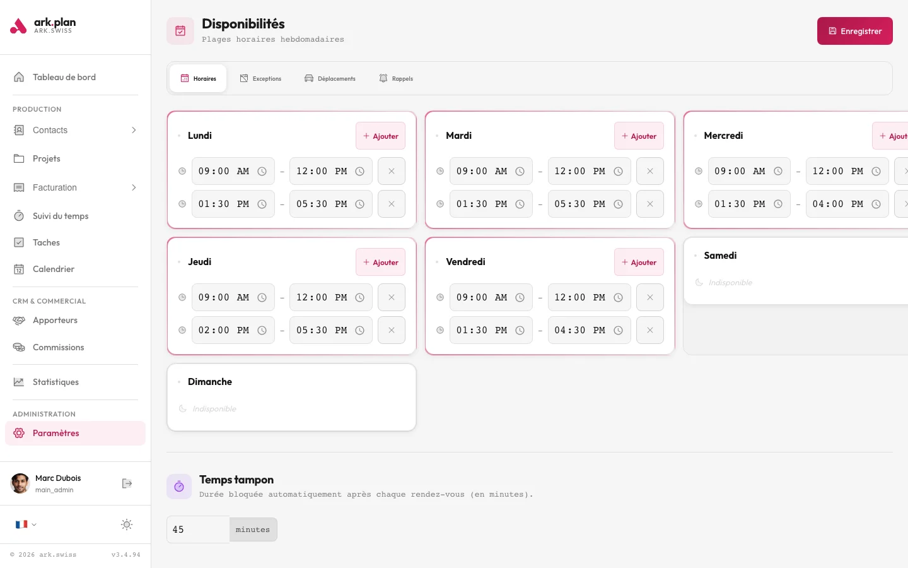908x568 pixels.
Task: Add a time slot for Lundi
Action: point(380,136)
